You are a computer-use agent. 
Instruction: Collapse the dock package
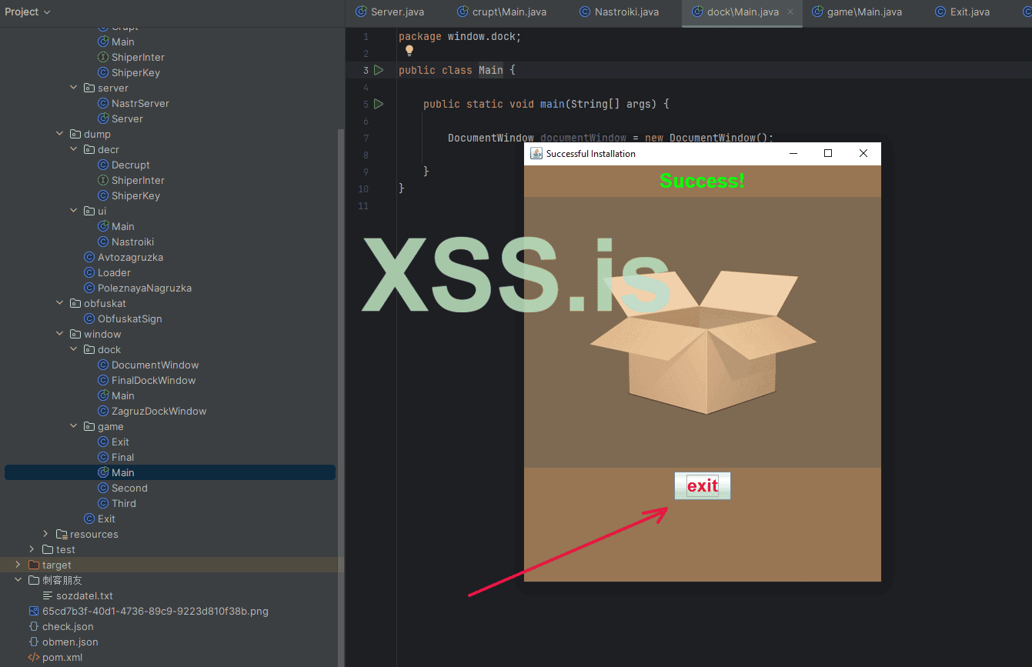click(x=74, y=349)
